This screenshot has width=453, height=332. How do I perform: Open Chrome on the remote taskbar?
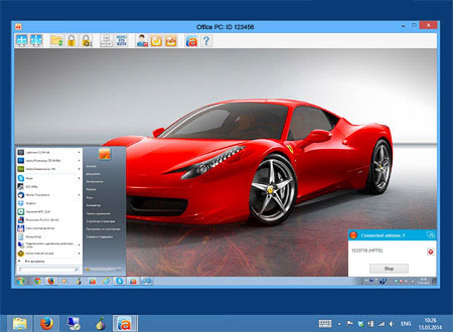(37, 281)
